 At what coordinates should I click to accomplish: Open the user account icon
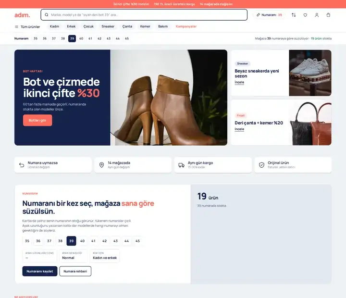tap(317, 15)
